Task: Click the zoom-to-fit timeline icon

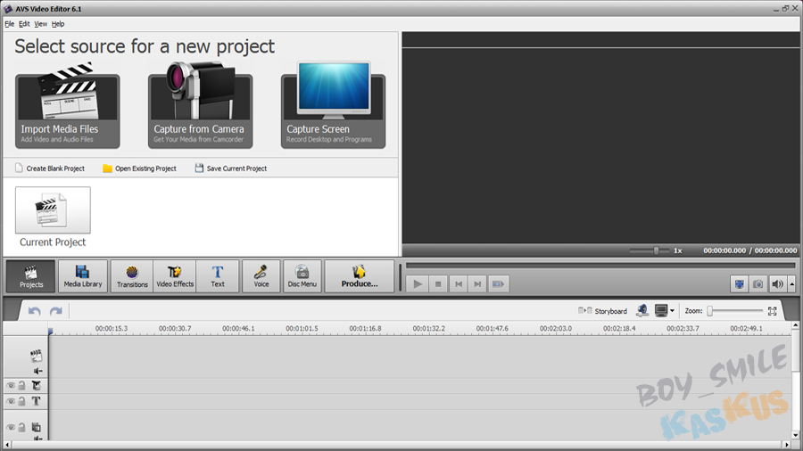Action: click(773, 311)
